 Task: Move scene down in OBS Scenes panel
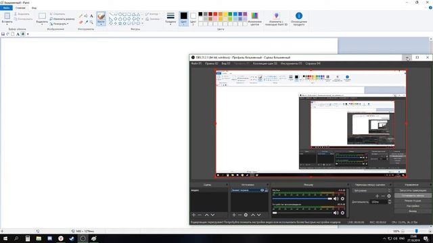pyautogui.click(x=212, y=215)
